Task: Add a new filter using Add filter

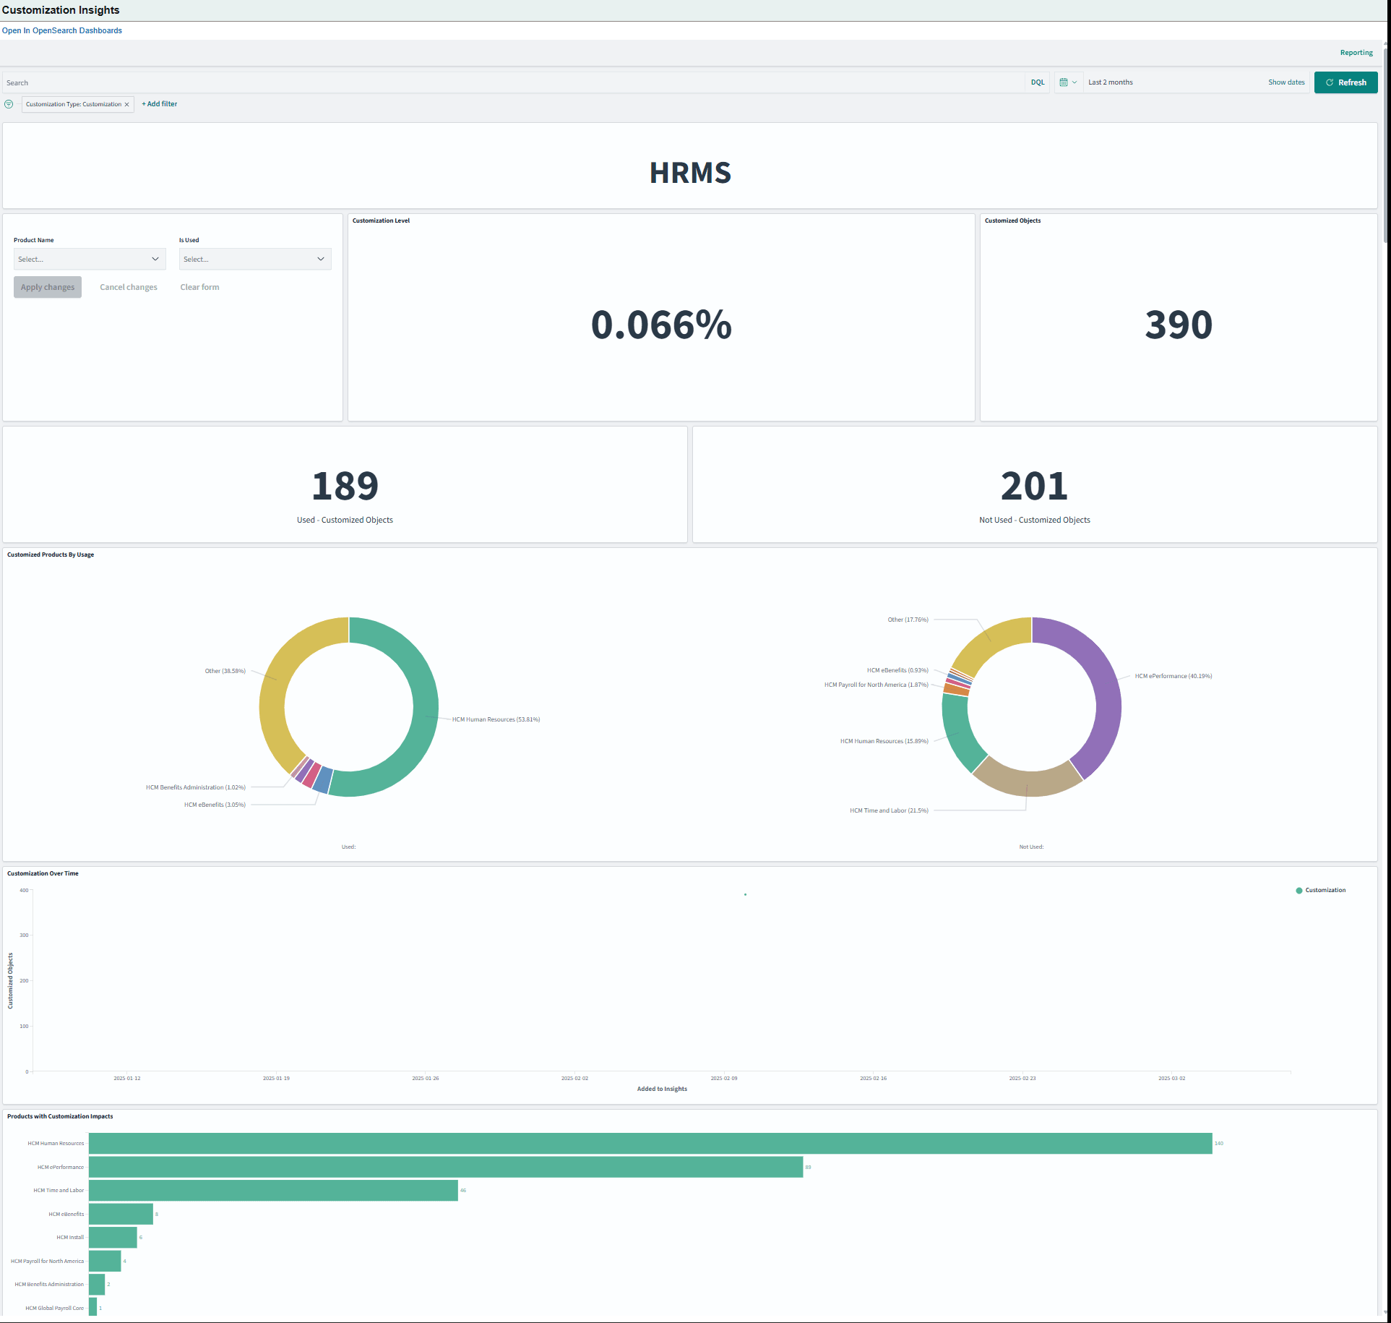Action: (x=159, y=104)
